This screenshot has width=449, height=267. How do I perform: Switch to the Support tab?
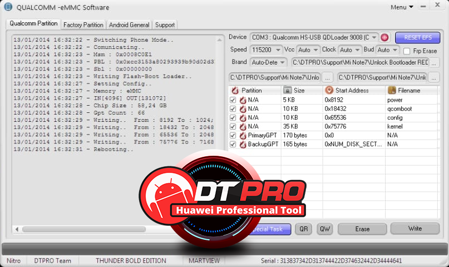[x=165, y=25]
